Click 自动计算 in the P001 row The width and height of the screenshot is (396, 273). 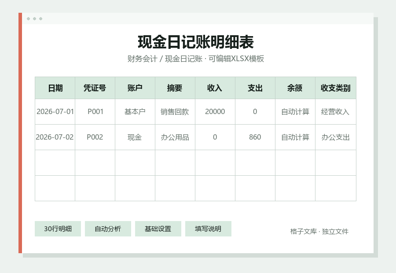coord(295,112)
